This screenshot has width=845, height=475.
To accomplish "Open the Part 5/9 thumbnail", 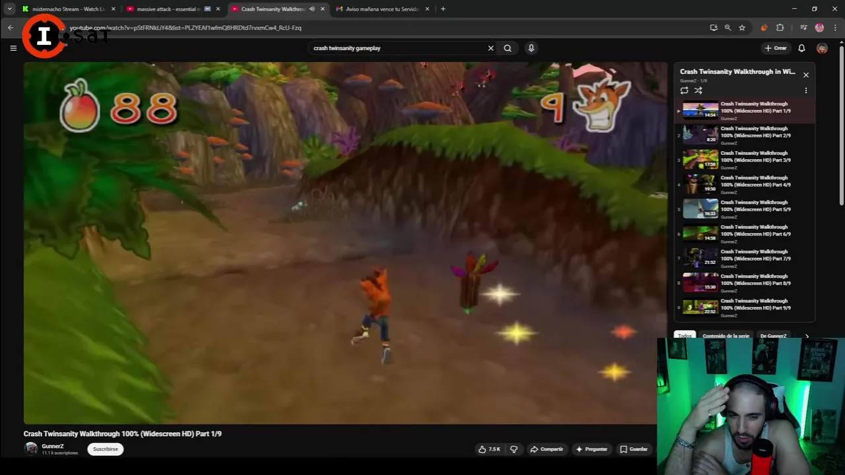I will point(700,208).
